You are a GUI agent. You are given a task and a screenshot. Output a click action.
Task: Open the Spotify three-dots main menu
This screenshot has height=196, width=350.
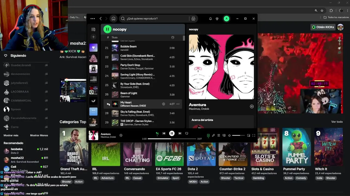92,19
